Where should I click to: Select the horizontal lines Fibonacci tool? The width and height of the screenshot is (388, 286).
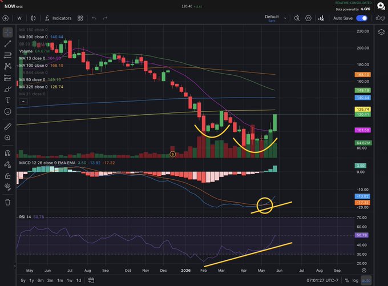(7, 55)
